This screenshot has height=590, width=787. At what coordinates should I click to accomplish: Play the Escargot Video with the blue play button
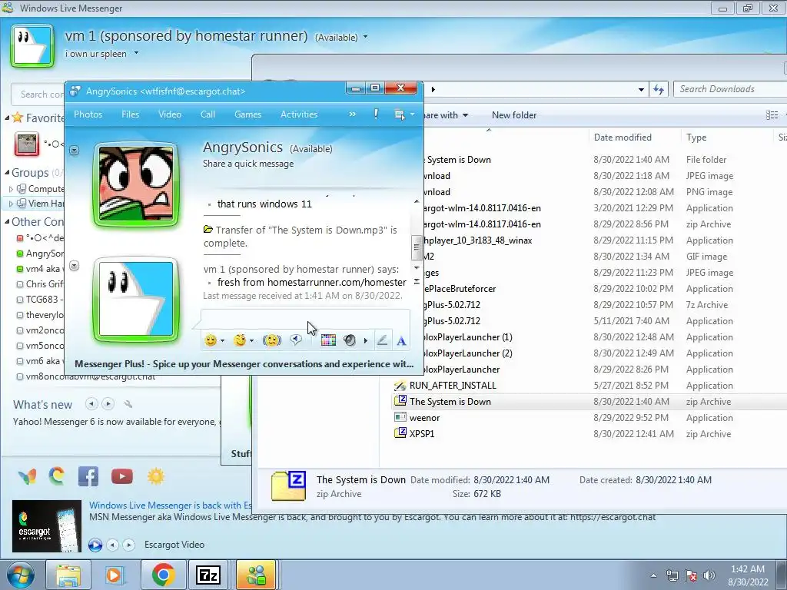pyautogui.click(x=95, y=545)
